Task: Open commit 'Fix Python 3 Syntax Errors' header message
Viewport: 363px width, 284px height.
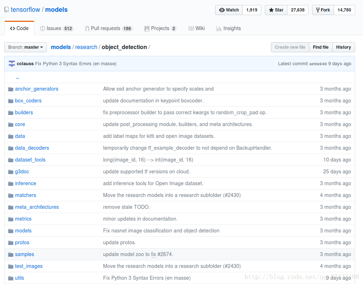Action: 76,64
